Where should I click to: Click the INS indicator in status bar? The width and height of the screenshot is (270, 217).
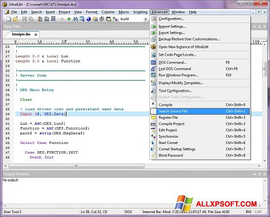[x=249, y=212]
